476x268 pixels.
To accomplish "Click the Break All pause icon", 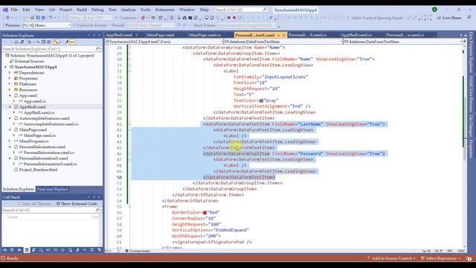I will pos(229,18).
